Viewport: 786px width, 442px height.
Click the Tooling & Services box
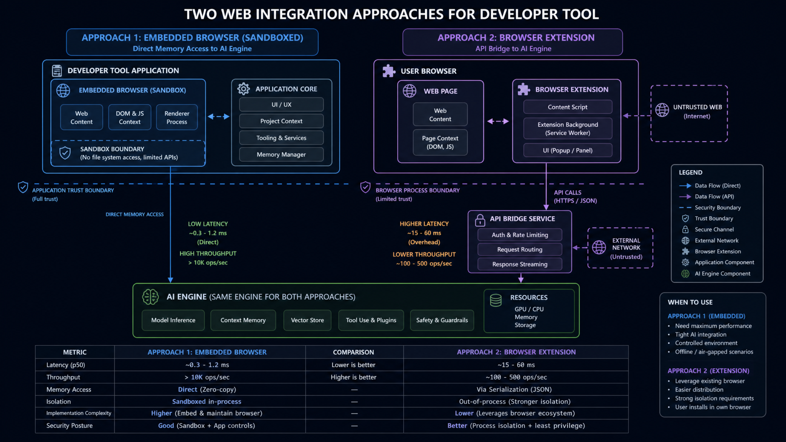coord(281,138)
